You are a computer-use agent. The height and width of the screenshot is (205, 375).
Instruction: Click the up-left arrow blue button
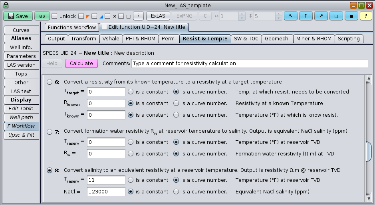click(x=291, y=16)
